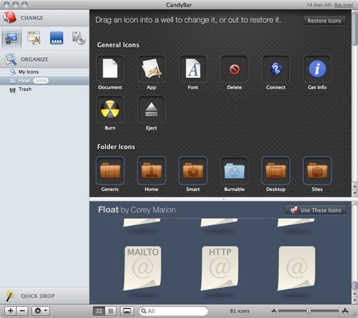
Task: Click the Font icon well
Action: pyautogui.click(x=193, y=69)
